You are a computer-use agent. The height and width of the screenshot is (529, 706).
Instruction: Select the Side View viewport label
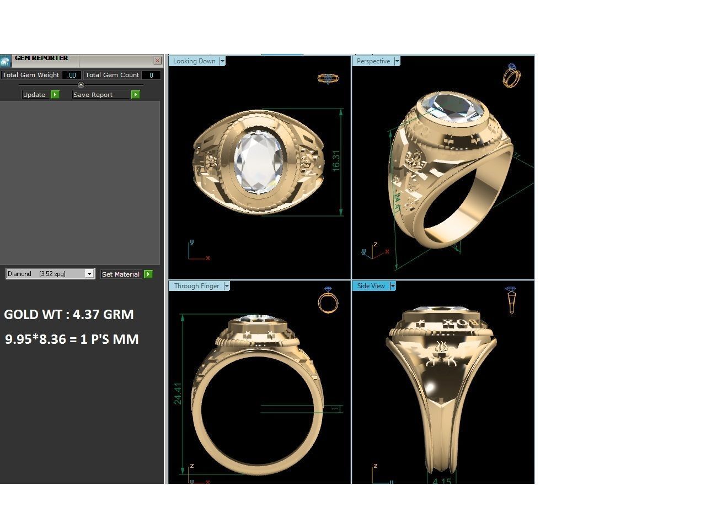pos(371,286)
